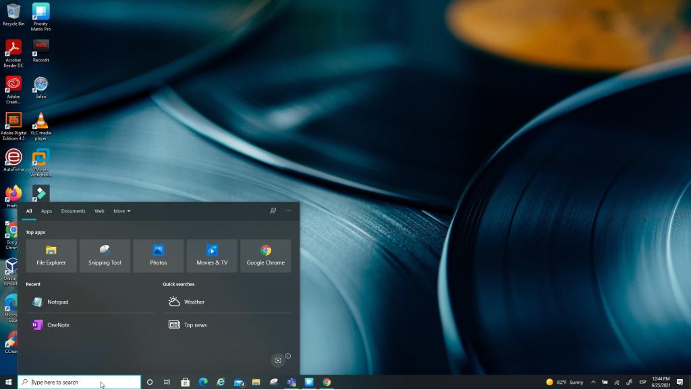The image size is (691, 390).
Task: Change the ESP input language
Action: tap(642, 382)
